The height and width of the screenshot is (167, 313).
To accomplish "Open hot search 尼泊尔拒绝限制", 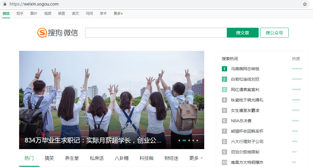I will [x=245, y=152].
